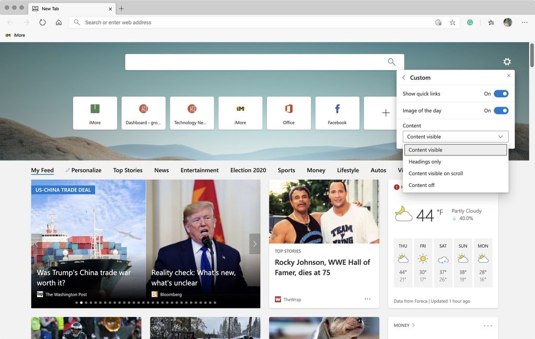The image size is (535, 339).
Task: Click inside the address bar
Action: (209, 22)
